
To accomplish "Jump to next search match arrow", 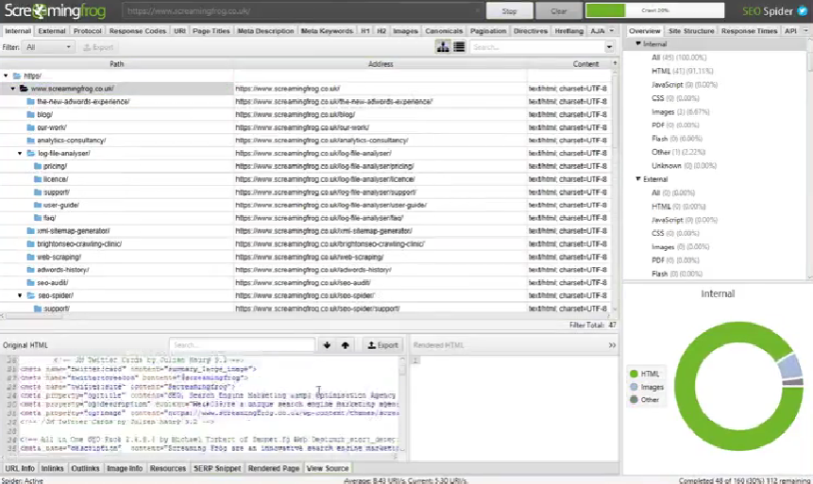I will 327,345.
